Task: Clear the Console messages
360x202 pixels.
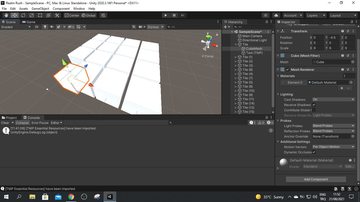Action: (x=5, y=123)
